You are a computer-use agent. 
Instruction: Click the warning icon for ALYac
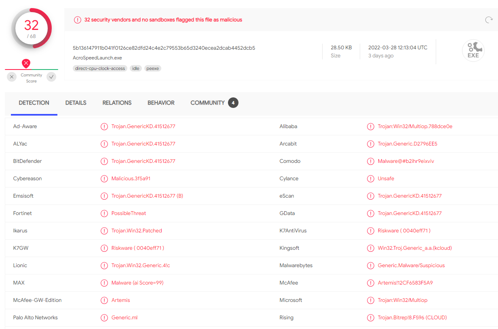click(x=104, y=144)
